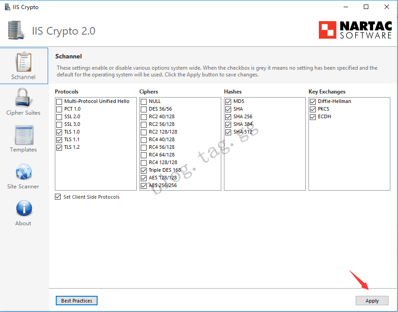Open the Templates icon in sidebar
Image resolution: width=398 pixels, height=312 pixels.
[23, 135]
